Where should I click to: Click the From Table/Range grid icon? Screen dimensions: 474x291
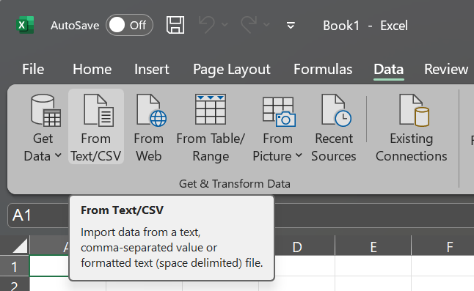click(x=211, y=109)
